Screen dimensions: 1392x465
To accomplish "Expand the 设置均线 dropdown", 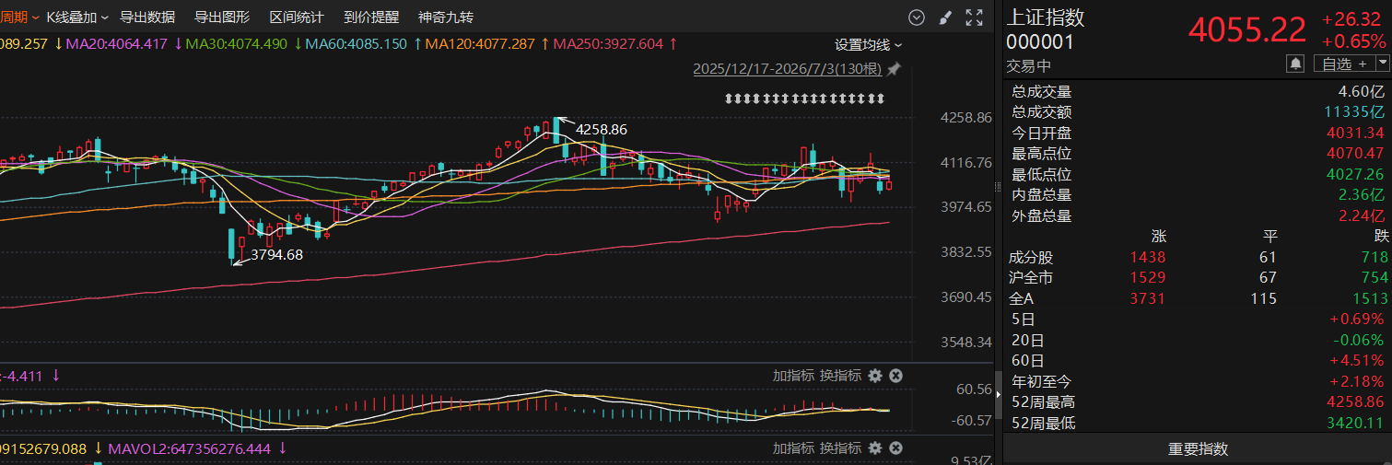I will (869, 44).
